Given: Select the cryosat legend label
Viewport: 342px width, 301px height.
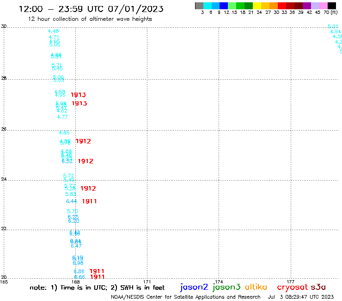Looking at the screenshot, I should (292, 287).
